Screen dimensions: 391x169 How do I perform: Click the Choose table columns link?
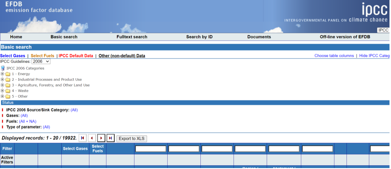[334, 56]
